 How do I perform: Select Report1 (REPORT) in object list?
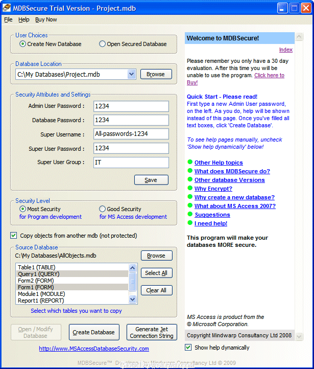72,301
